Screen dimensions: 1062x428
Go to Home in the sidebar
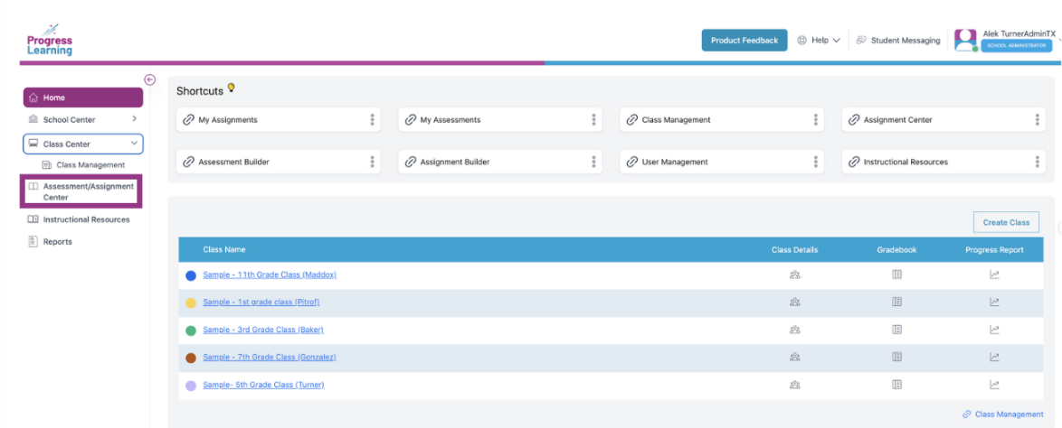[83, 98]
